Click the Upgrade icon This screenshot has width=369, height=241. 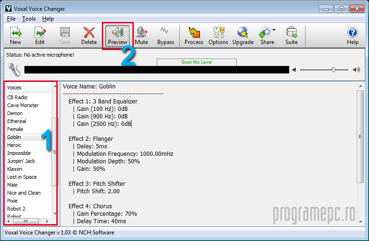click(x=243, y=36)
